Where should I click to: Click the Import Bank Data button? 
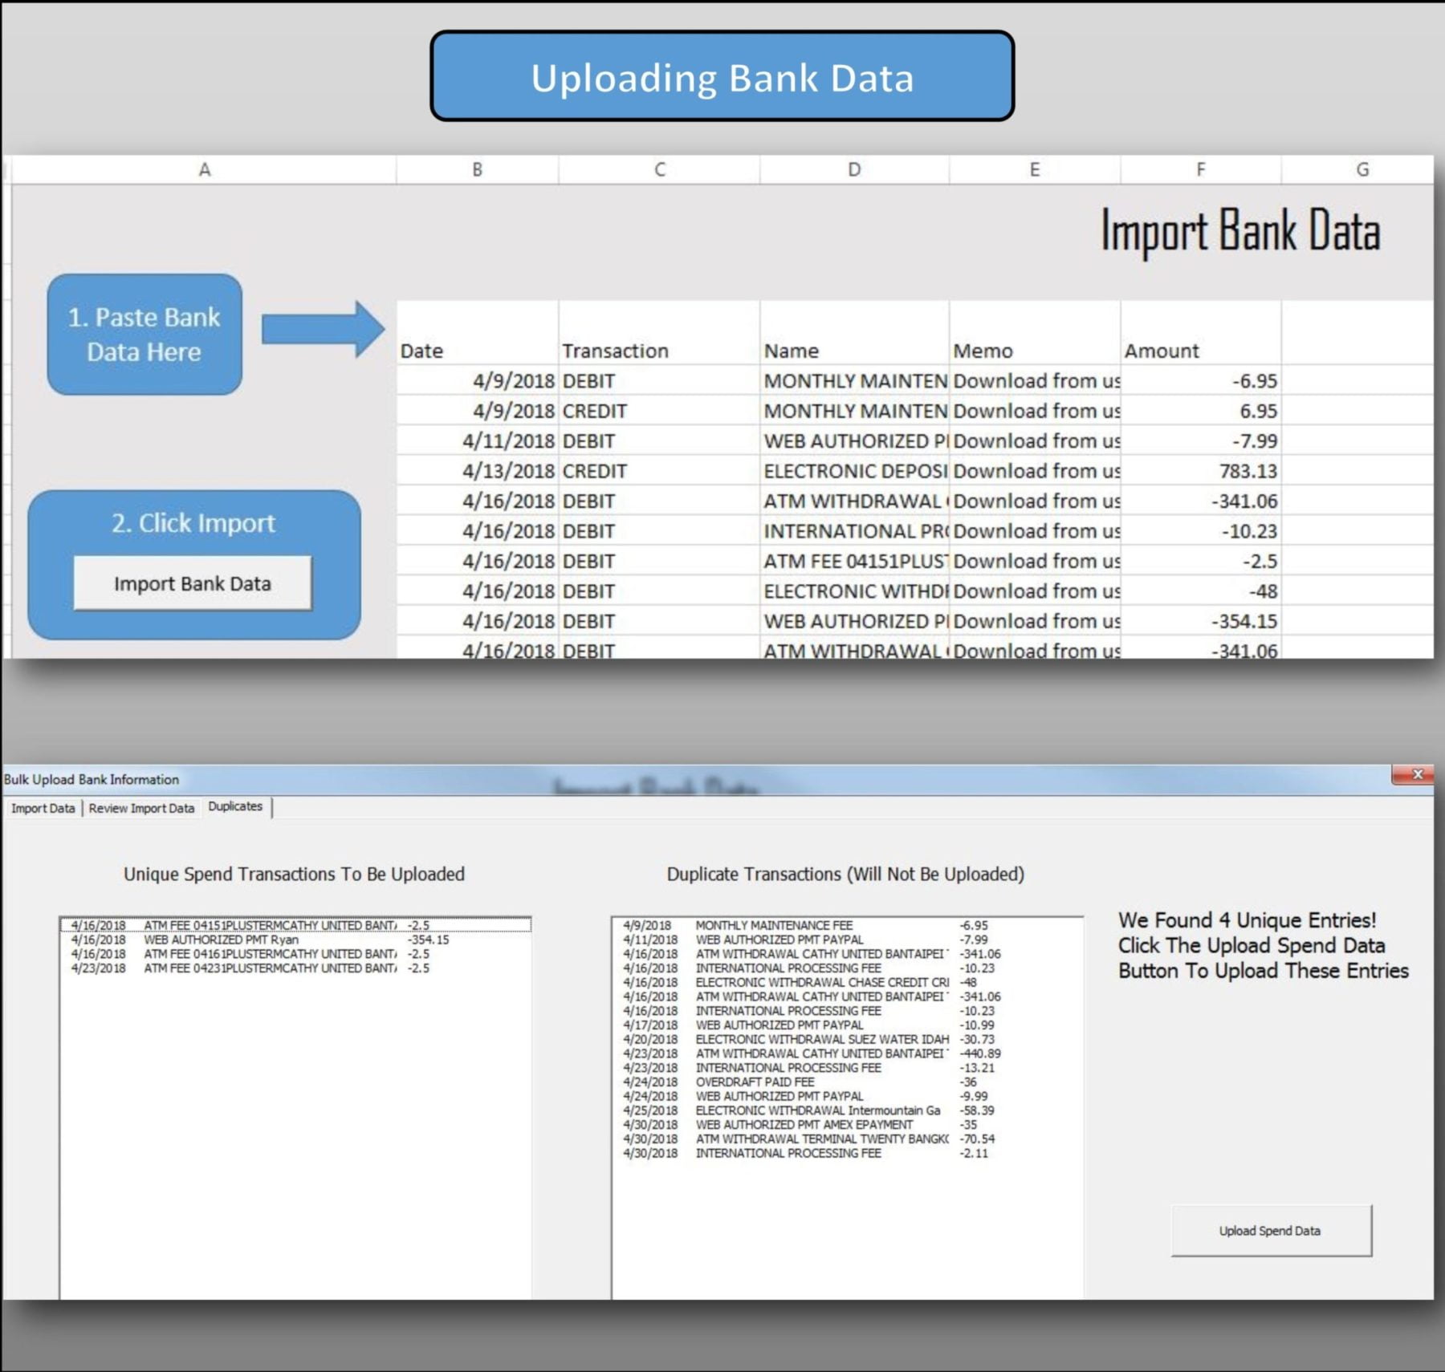tap(192, 583)
